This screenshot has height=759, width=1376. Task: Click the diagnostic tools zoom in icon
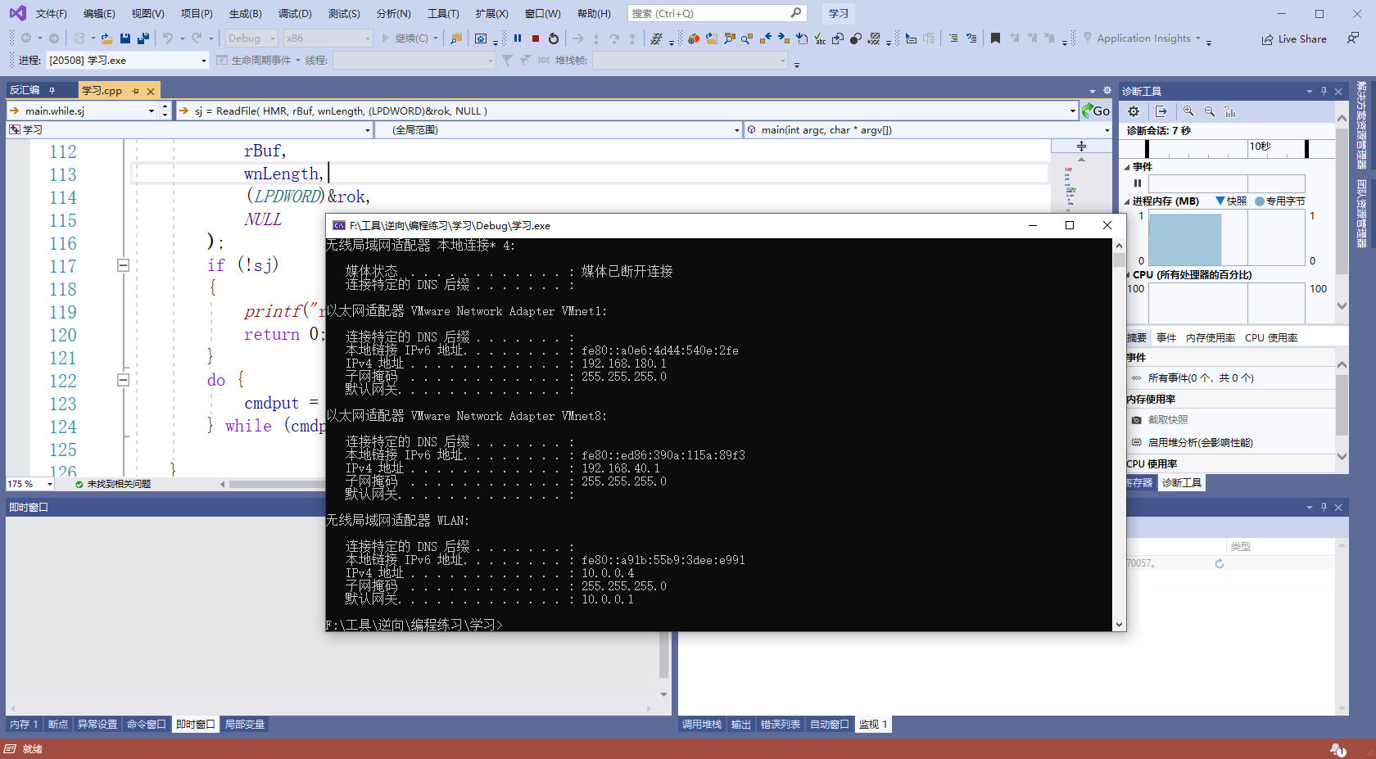pyautogui.click(x=1188, y=111)
